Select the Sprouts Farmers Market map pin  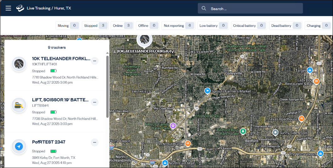click(x=207, y=91)
